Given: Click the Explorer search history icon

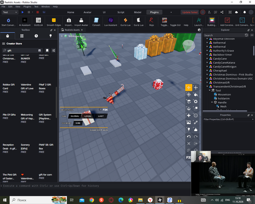Looking at the screenshot, I should (246, 35).
